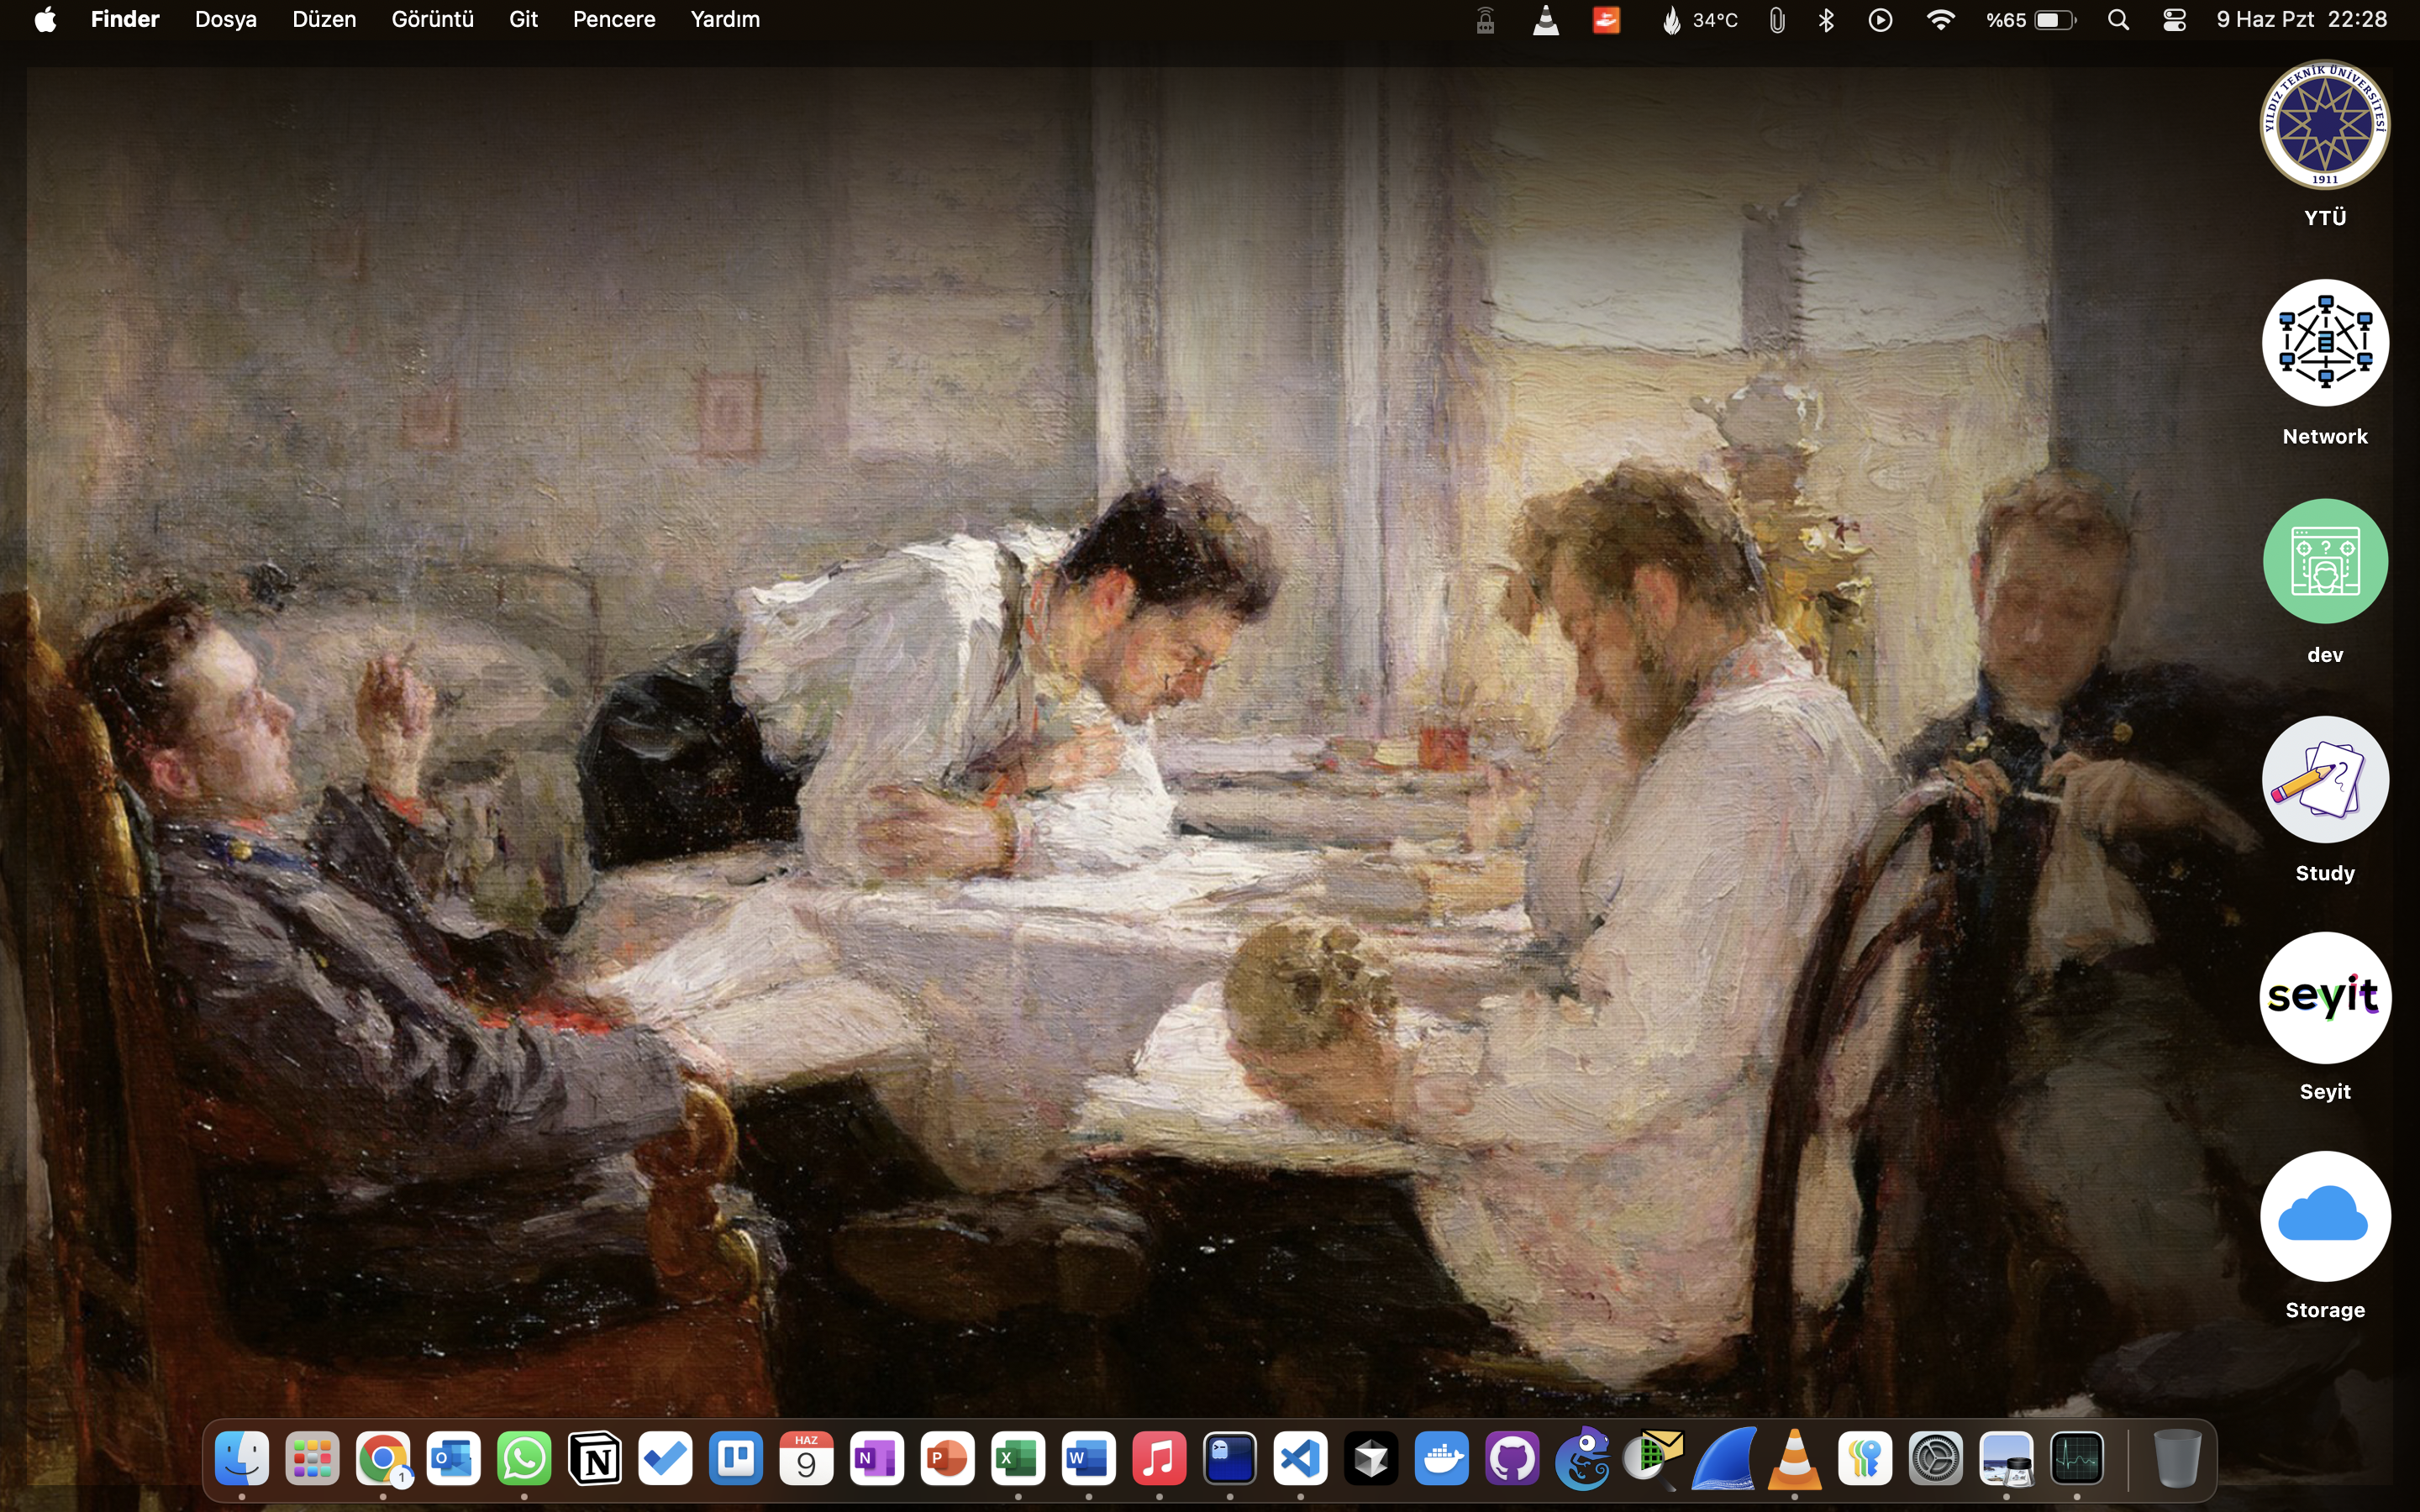Viewport: 2420px width, 1512px height.
Task: Open the Git menu
Action: pos(523,19)
